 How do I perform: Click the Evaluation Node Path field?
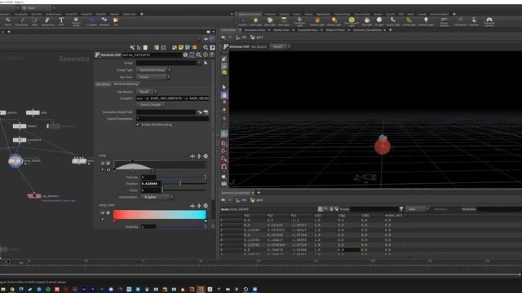pyautogui.click(x=166, y=112)
